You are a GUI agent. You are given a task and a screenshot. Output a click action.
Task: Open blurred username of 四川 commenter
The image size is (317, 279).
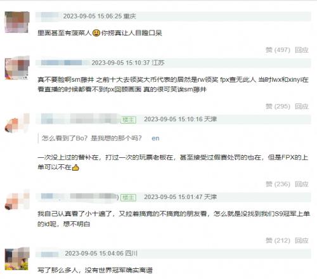point(49,254)
